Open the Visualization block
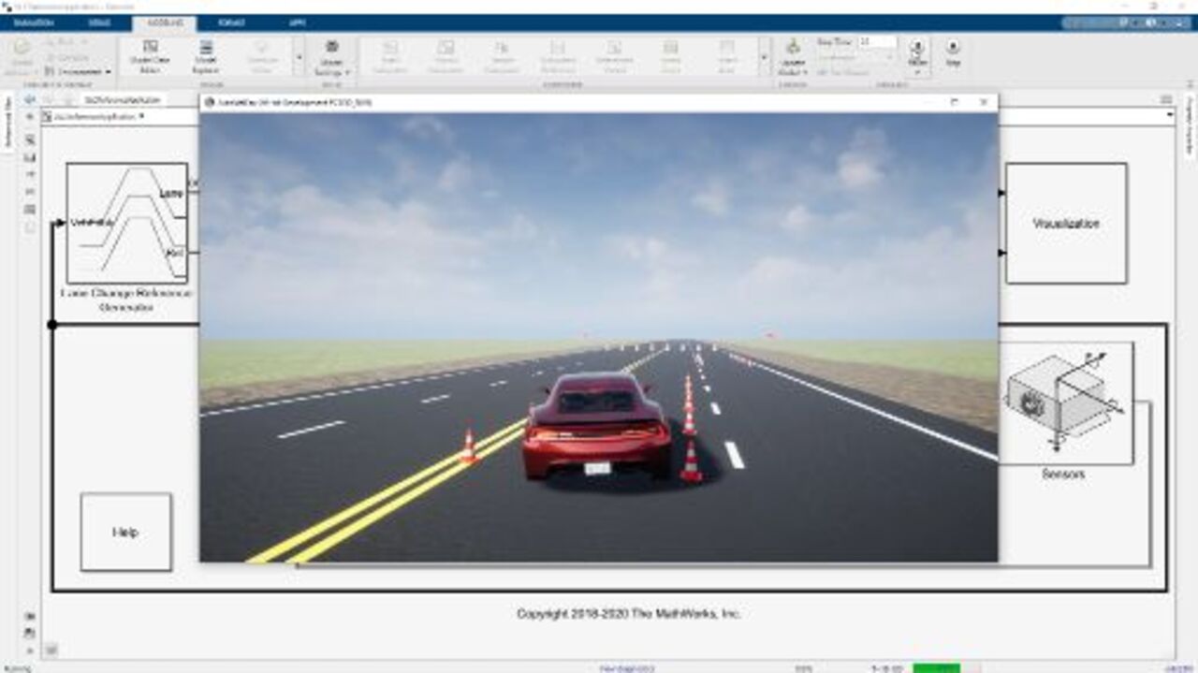The width and height of the screenshot is (1198, 673). click(x=1066, y=224)
